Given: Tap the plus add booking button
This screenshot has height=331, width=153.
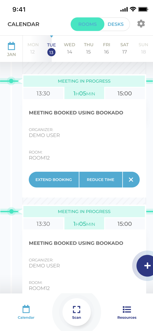Looking at the screenshot, I should coord(147,266).
